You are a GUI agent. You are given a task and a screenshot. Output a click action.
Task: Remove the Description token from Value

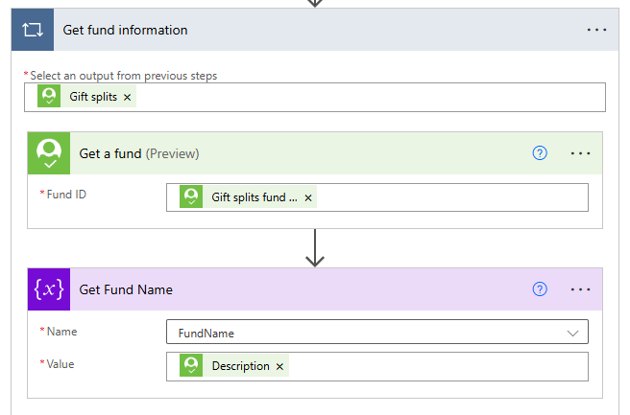point(279,366)
